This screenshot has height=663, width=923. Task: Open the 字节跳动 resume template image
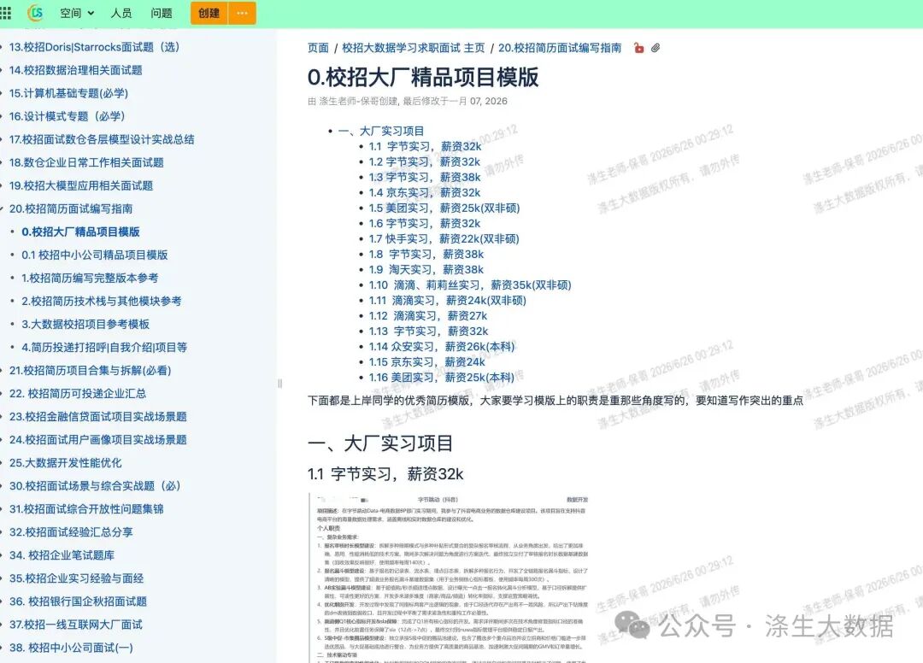pos(450,578)
